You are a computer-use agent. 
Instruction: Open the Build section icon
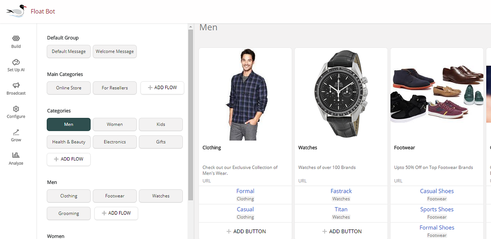(16, 38)
